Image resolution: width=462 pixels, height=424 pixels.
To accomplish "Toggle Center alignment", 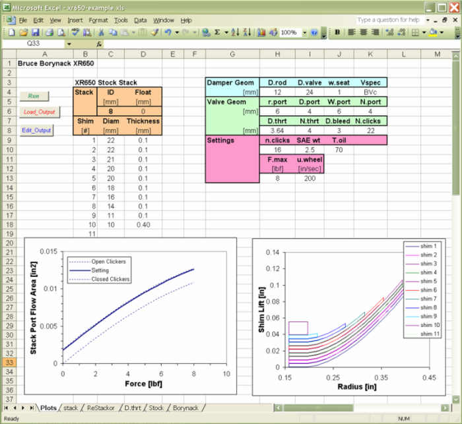I will [x=363, y=32].
